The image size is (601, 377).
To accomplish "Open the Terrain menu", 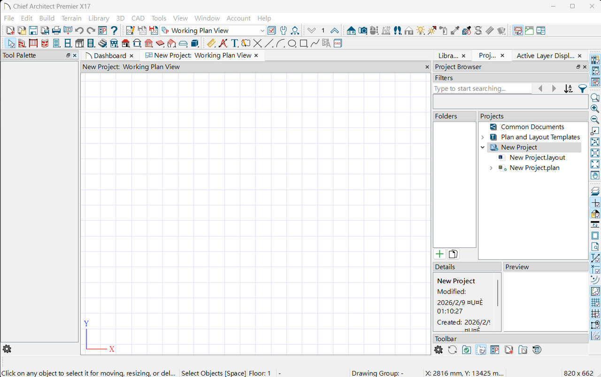I will click(71, 18).
